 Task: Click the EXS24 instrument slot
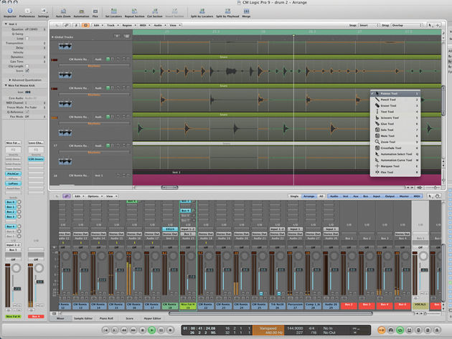pos(170,229)
